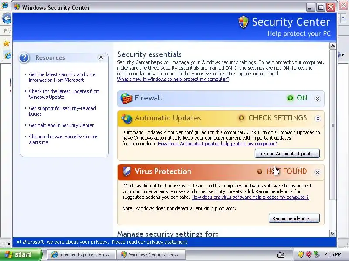The width and height of the screenshot is (349, 261).
Task: Open What's new in Windows link
Action: (x=173, y=79)
